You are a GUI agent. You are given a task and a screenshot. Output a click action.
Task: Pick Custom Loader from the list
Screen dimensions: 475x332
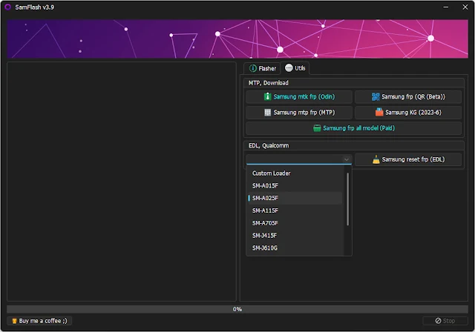coord(295,173)
